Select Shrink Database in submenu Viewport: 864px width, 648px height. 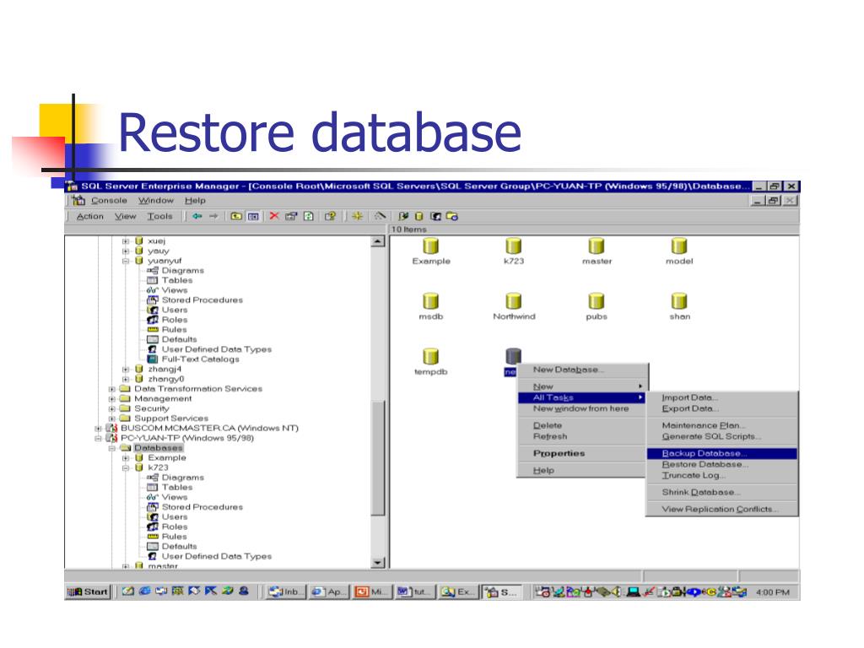point(721,492)
